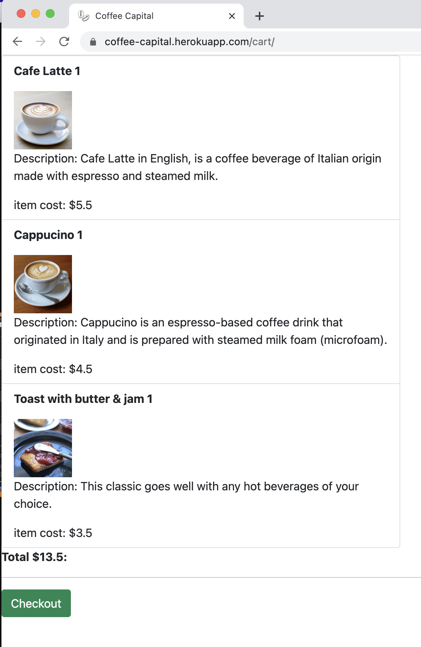This screenshot has height=647, width=421.
Task: Click the Cappucino latte art photo
Action: pos(43,283)
